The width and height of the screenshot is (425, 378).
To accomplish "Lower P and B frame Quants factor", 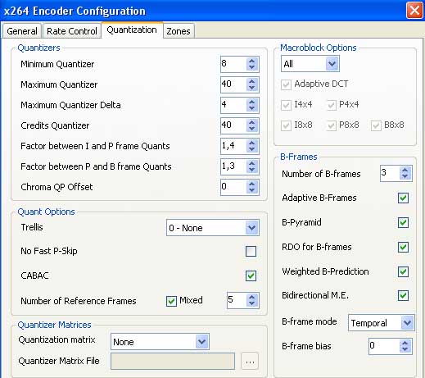I will click(251, 170).
